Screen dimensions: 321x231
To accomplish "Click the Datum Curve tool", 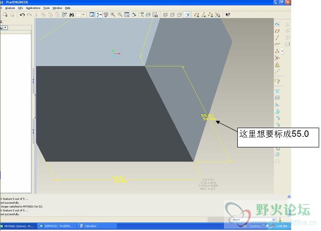I will click(277, 44).
